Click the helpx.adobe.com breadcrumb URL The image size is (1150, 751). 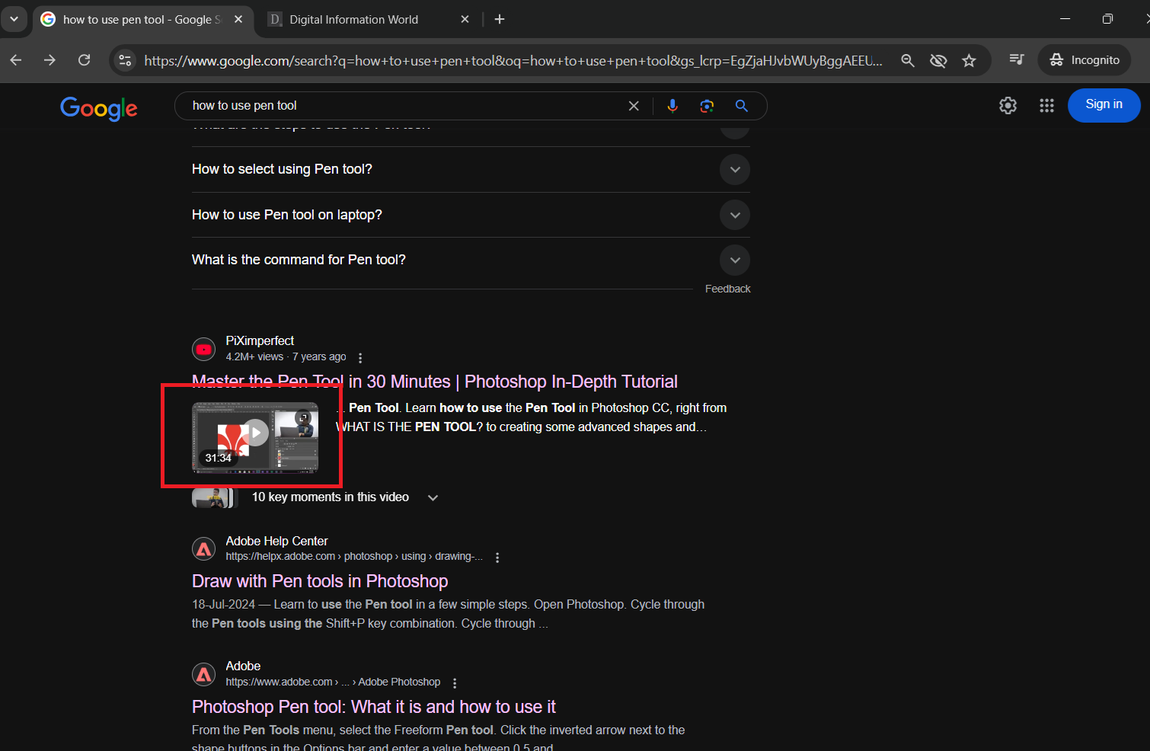pyautogui.click(x=354, y=557)
